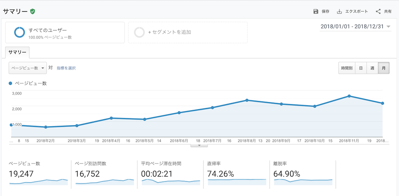
Task: Click the 保存 save button
Action: tap(321, 11)
